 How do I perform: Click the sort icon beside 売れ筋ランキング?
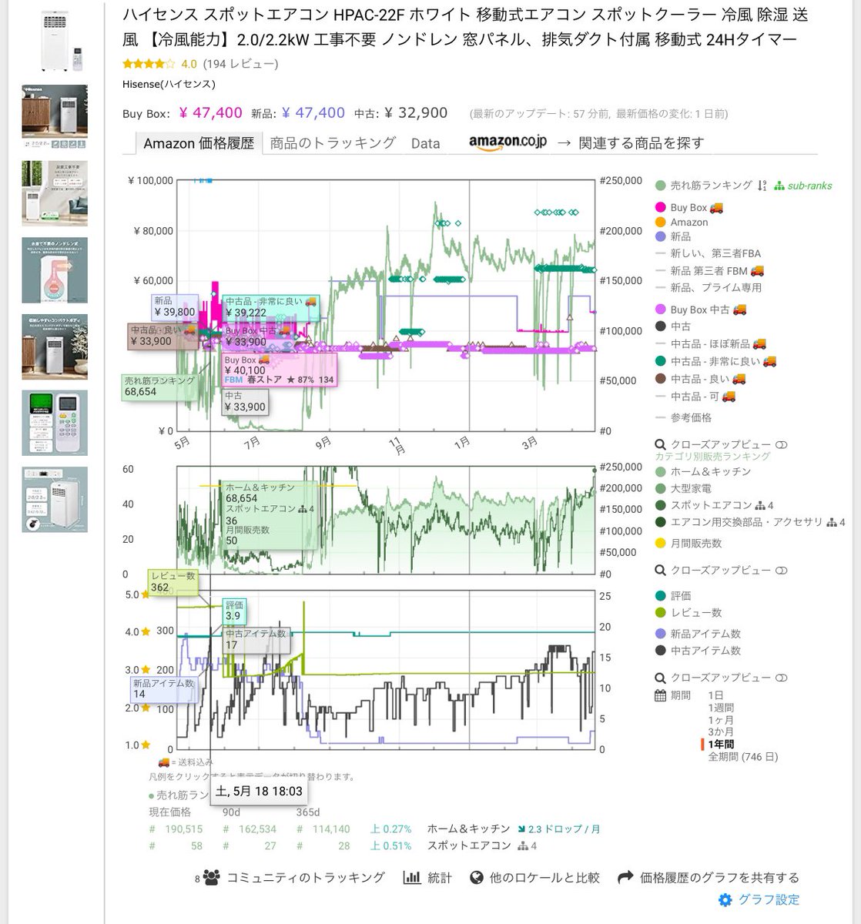[762, 186]
